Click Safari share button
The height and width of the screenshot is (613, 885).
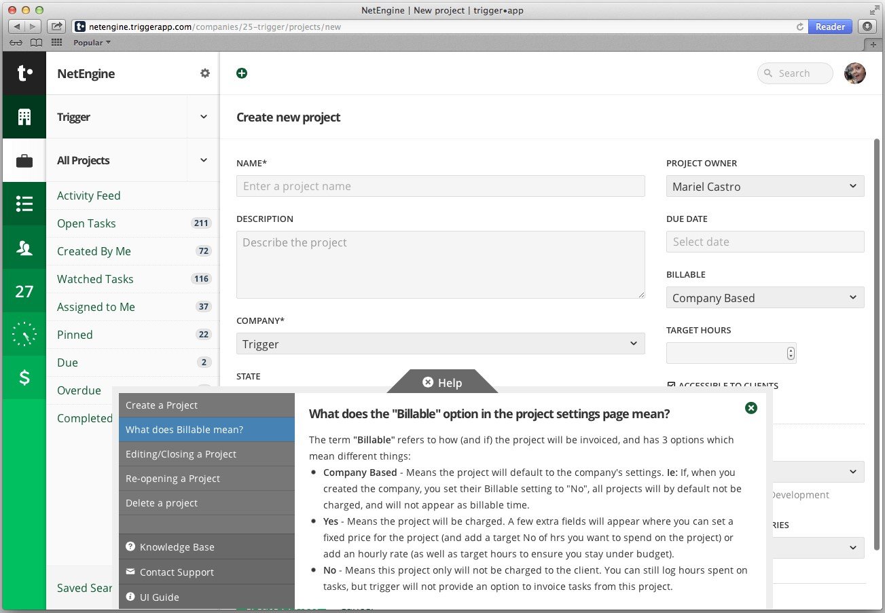coord(57,26)
